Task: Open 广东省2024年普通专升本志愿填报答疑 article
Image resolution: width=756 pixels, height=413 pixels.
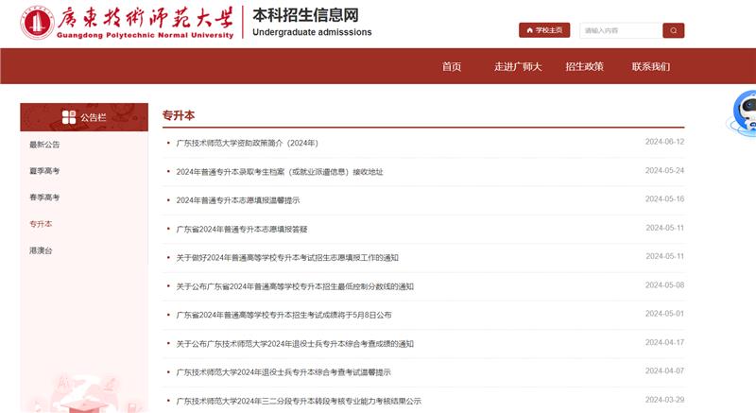Action: [x=242, y=229]
